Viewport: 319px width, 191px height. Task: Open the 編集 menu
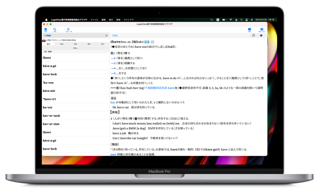(104, 20)
